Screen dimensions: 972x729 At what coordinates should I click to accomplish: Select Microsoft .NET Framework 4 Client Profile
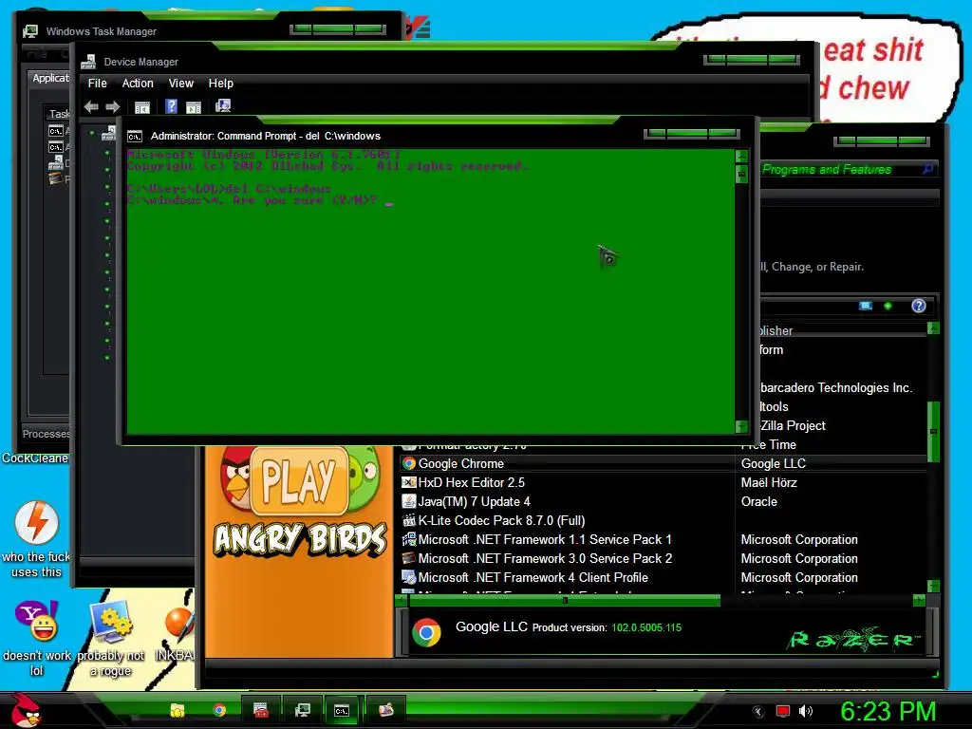(x=663, y=577)
